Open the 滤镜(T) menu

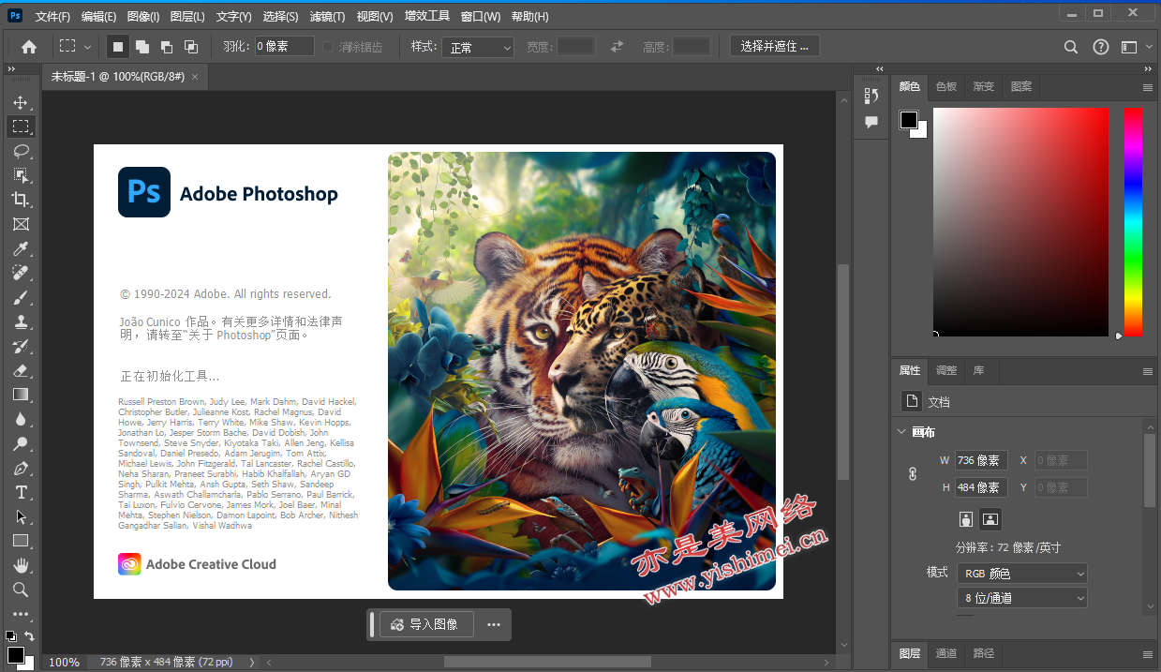pyautogui.click(x=327, y=17)
